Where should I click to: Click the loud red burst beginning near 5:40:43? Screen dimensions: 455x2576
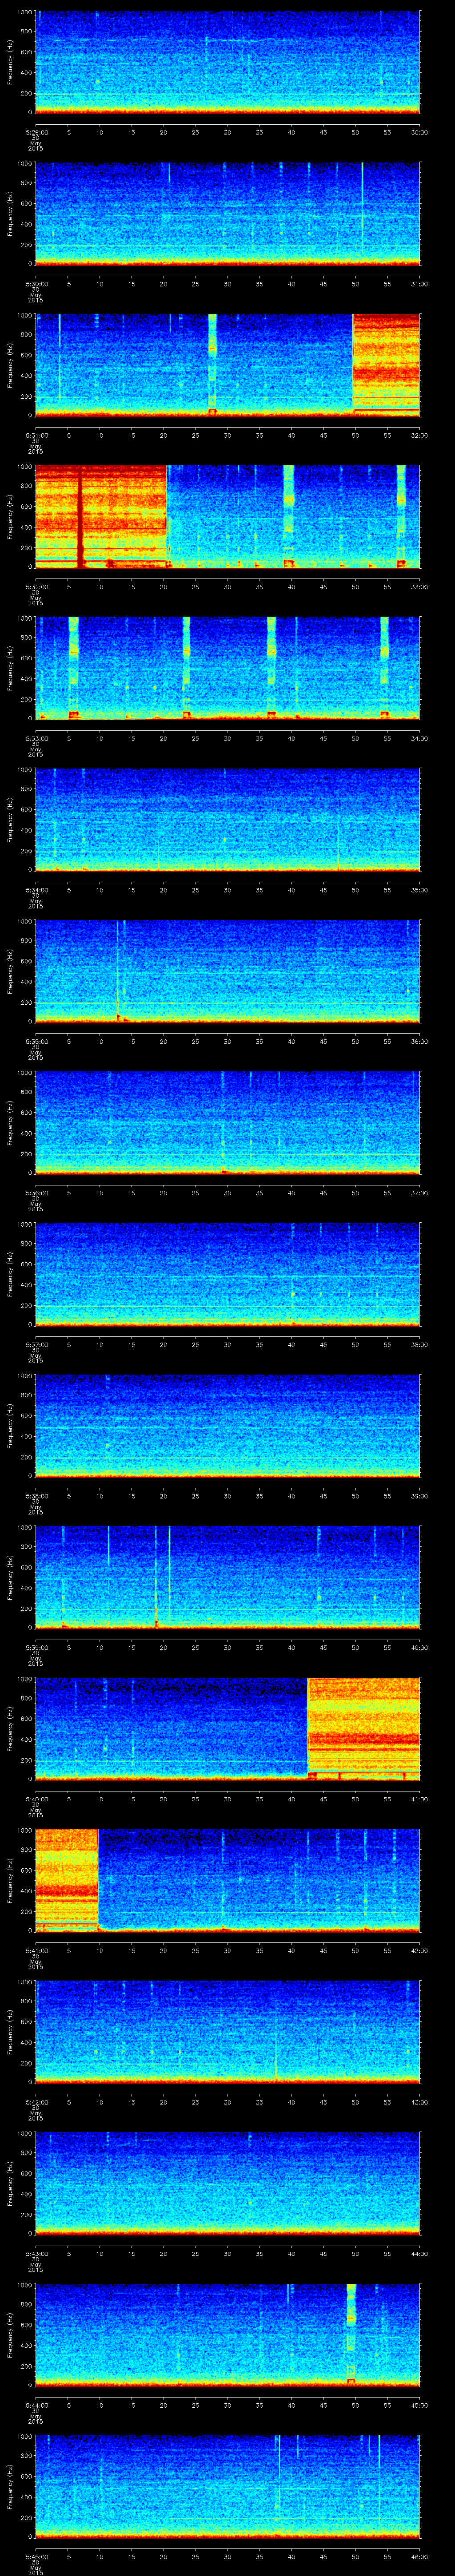363,1729
